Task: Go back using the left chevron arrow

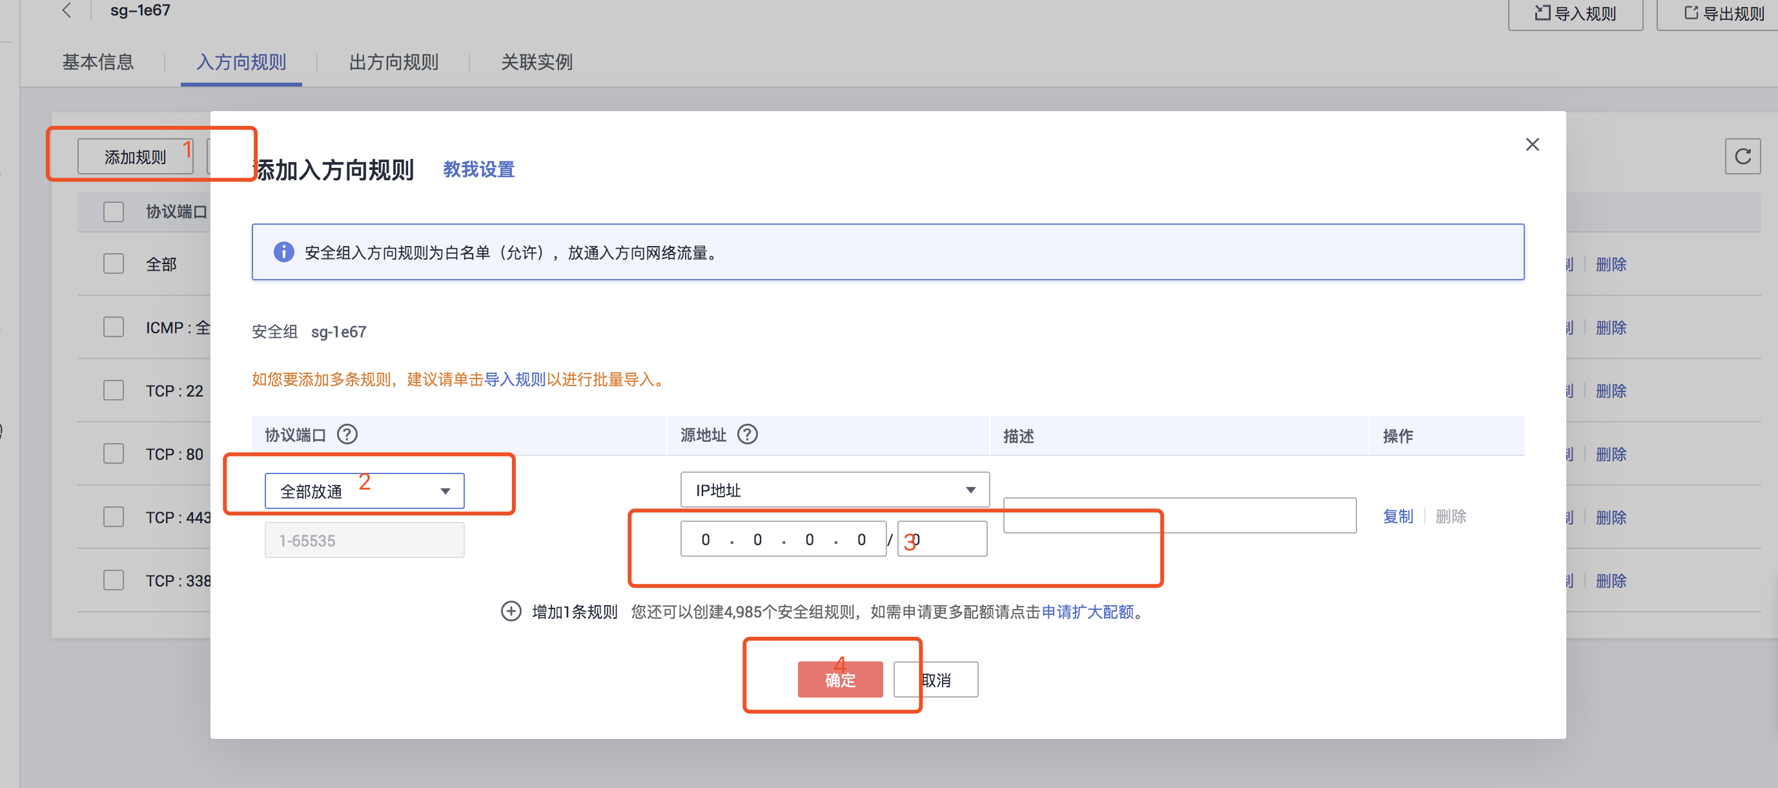Action: [x=67, y=10]
